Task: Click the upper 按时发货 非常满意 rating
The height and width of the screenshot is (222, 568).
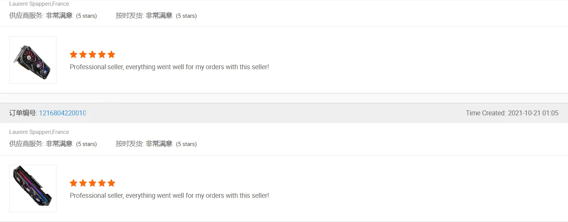Action: [x=144, y=16]
